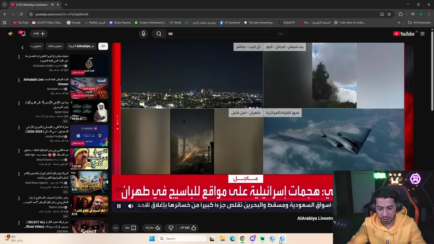Select the 'من AlArabiya العربية' filter chip
Image resolution: width=434 pixels, height=244 pixels.
[81, 46]
